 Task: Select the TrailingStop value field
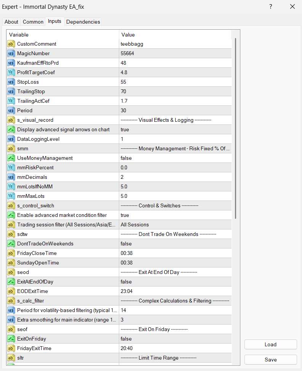tap(175, 92)
